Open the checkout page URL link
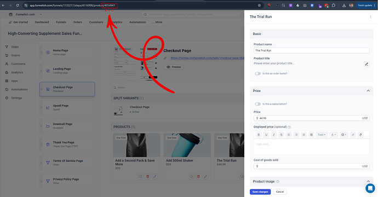This screenshot has width=378, height=197. [207, 58]
